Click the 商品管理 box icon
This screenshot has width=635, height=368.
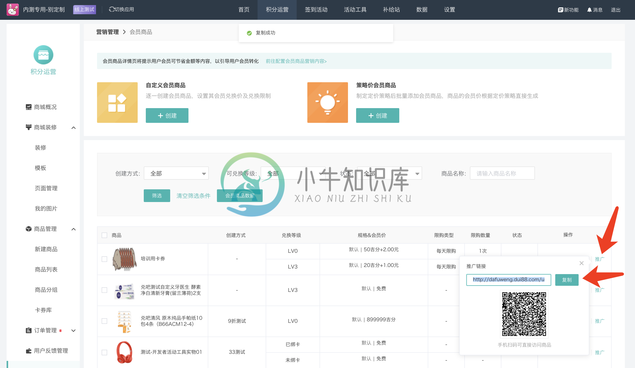click(x=29, y=229)
